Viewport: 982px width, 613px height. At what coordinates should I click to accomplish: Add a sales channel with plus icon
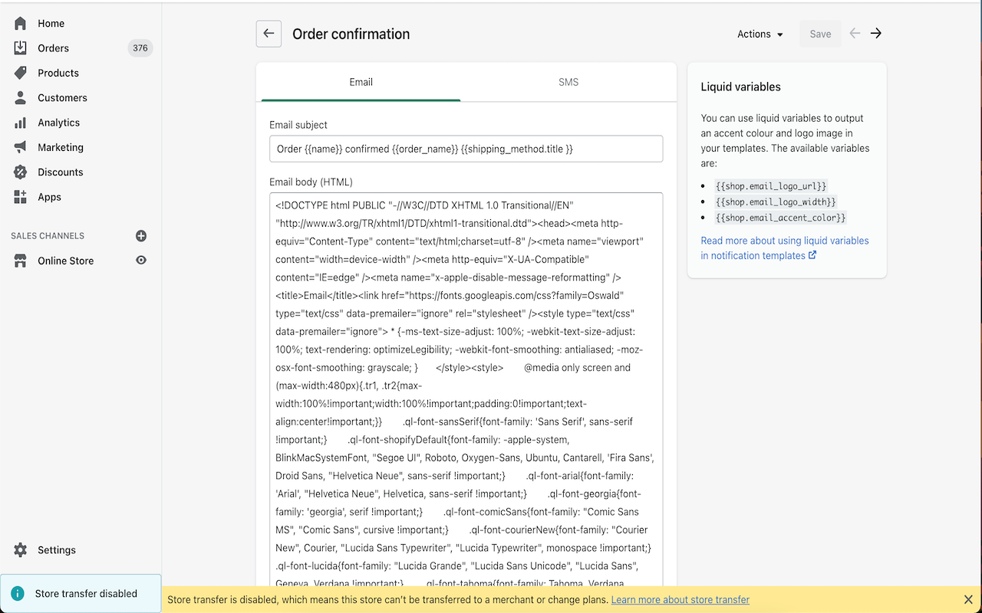141,236
